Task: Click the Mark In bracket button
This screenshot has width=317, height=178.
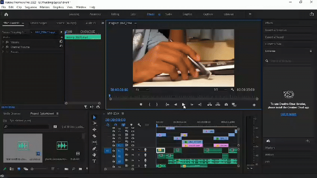Action: coord(150,105)
